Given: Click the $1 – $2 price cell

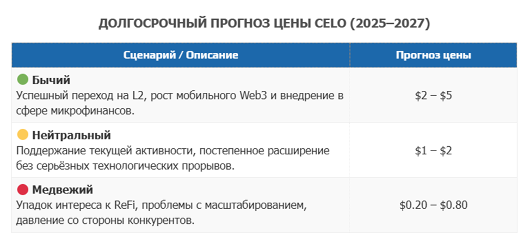Looking at the screenshot, I should click(x=433, y=150).
